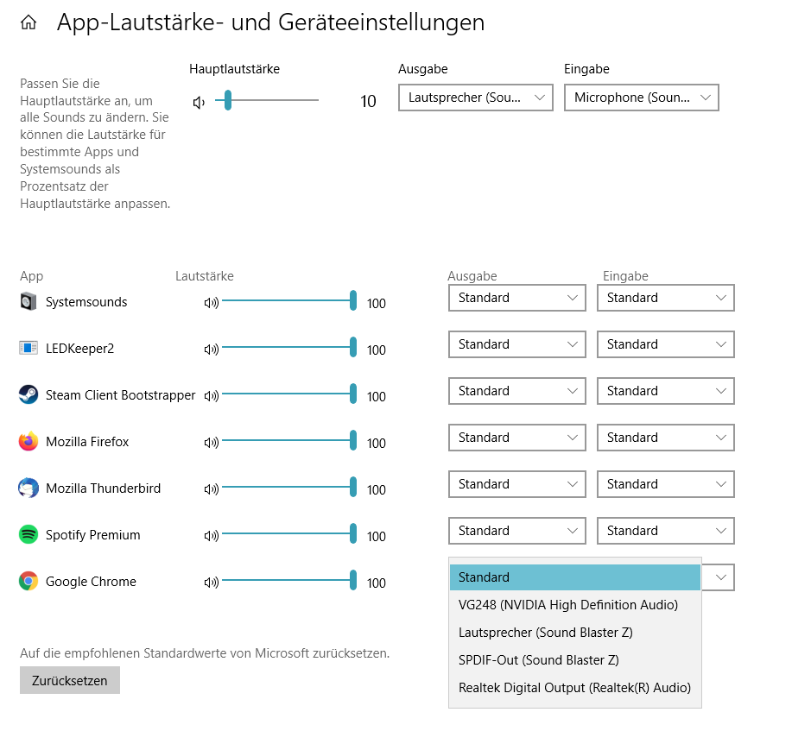This screenshot has height=750, width=792.
Task: Mute Spotify Premium via speaker icon
Action: [211, 535]
